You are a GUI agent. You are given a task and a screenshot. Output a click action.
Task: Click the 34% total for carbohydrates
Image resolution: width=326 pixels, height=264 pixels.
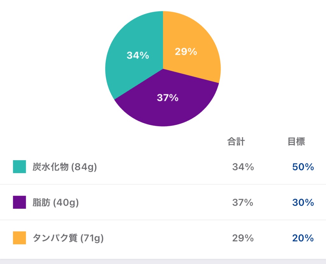243,167
